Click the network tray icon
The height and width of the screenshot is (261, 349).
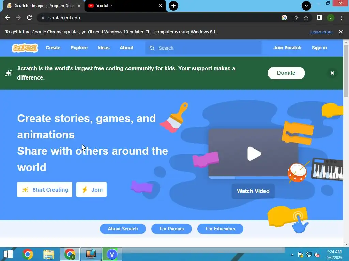coord(309,255)
